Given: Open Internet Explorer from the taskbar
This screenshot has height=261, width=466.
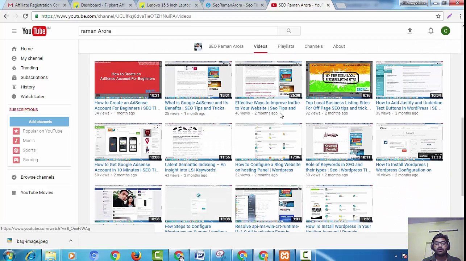Looking at the screenshot, I should pyautogui.click(x=30, y=256).
